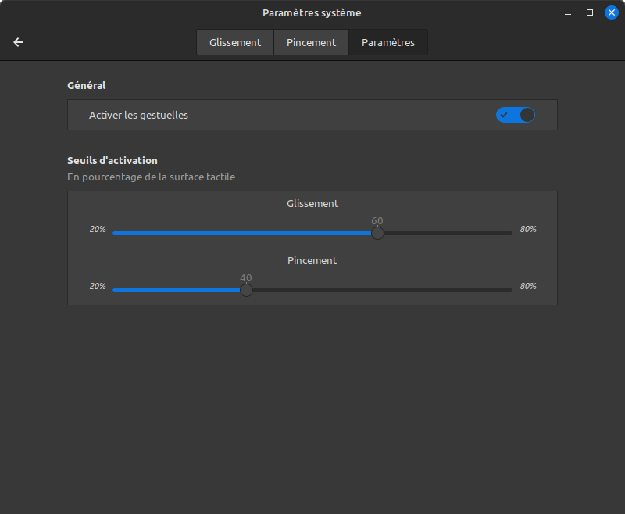Click the 80% label of Glissement slider
This screenshot has width=625, height=514.
[x=528, y=229]
